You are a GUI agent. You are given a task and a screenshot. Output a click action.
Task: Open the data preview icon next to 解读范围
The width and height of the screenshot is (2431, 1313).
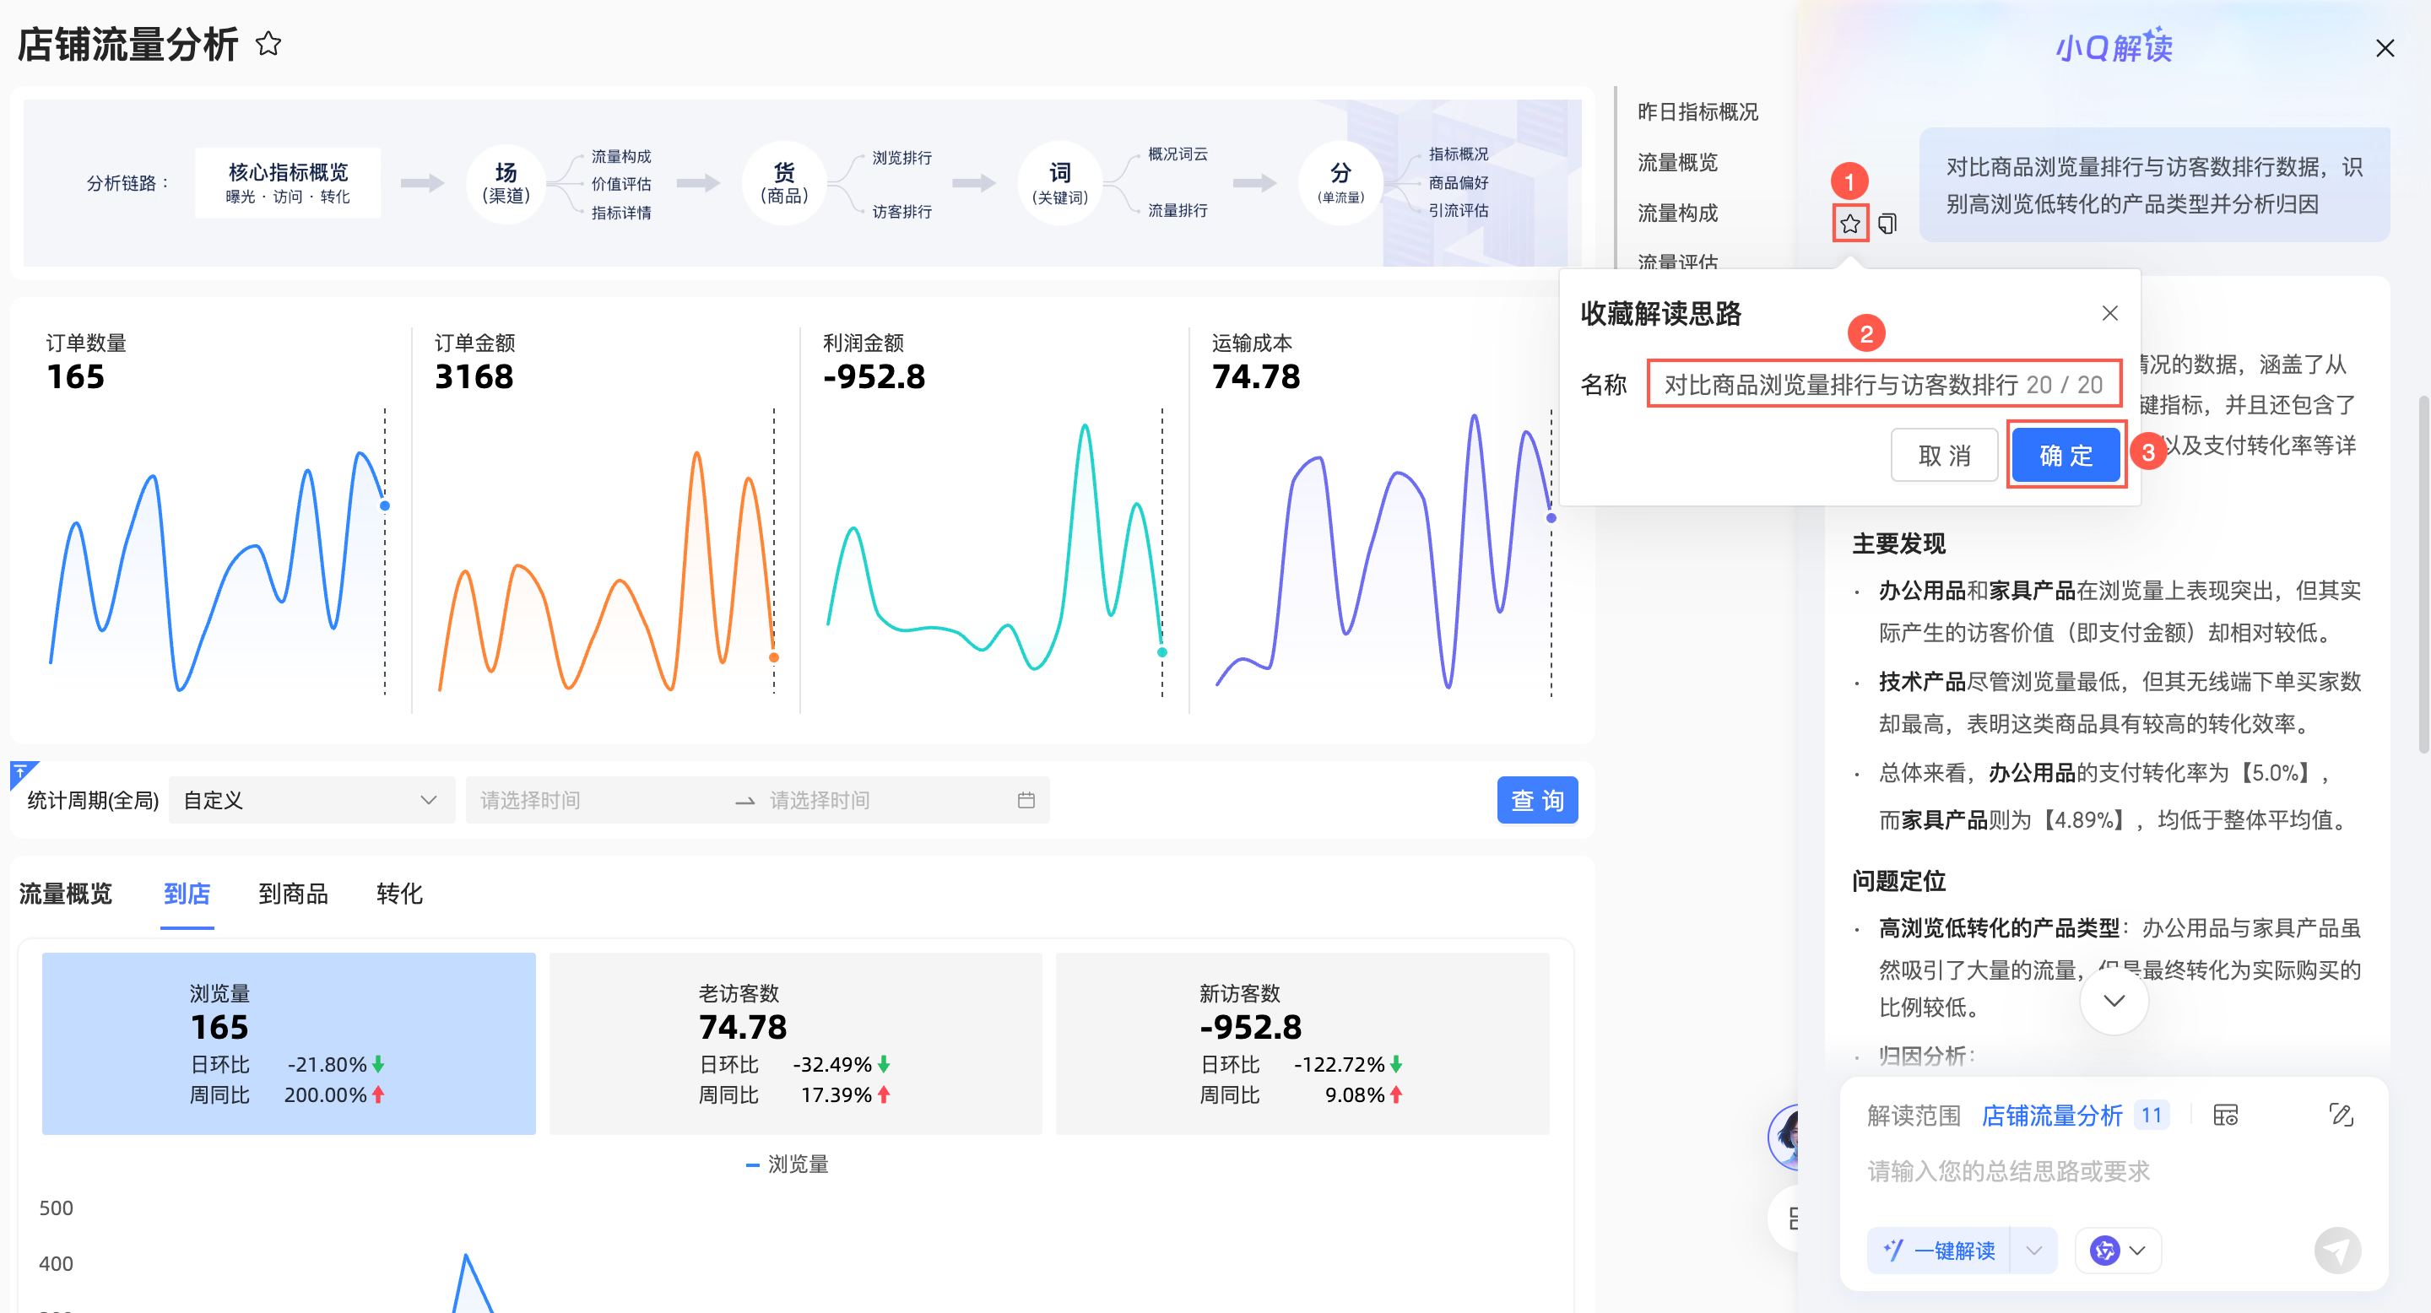click(2225, 1115)
